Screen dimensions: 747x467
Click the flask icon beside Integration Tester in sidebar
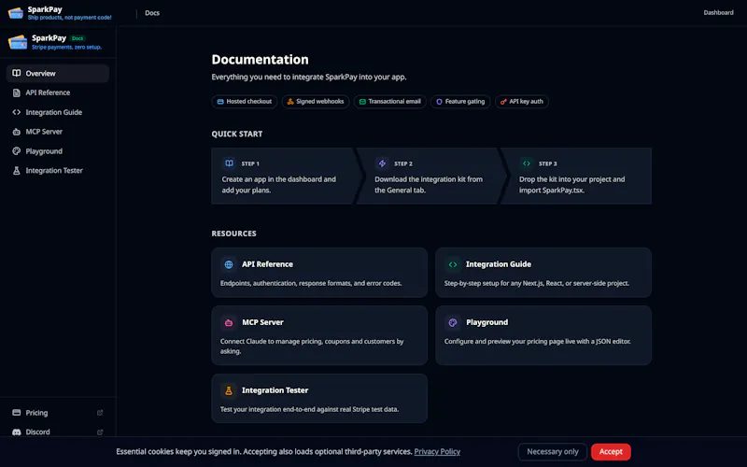[x=17, y=171]
